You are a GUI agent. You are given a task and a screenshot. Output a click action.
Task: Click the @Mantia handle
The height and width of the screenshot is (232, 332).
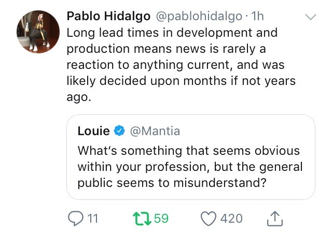pos(154,132)
